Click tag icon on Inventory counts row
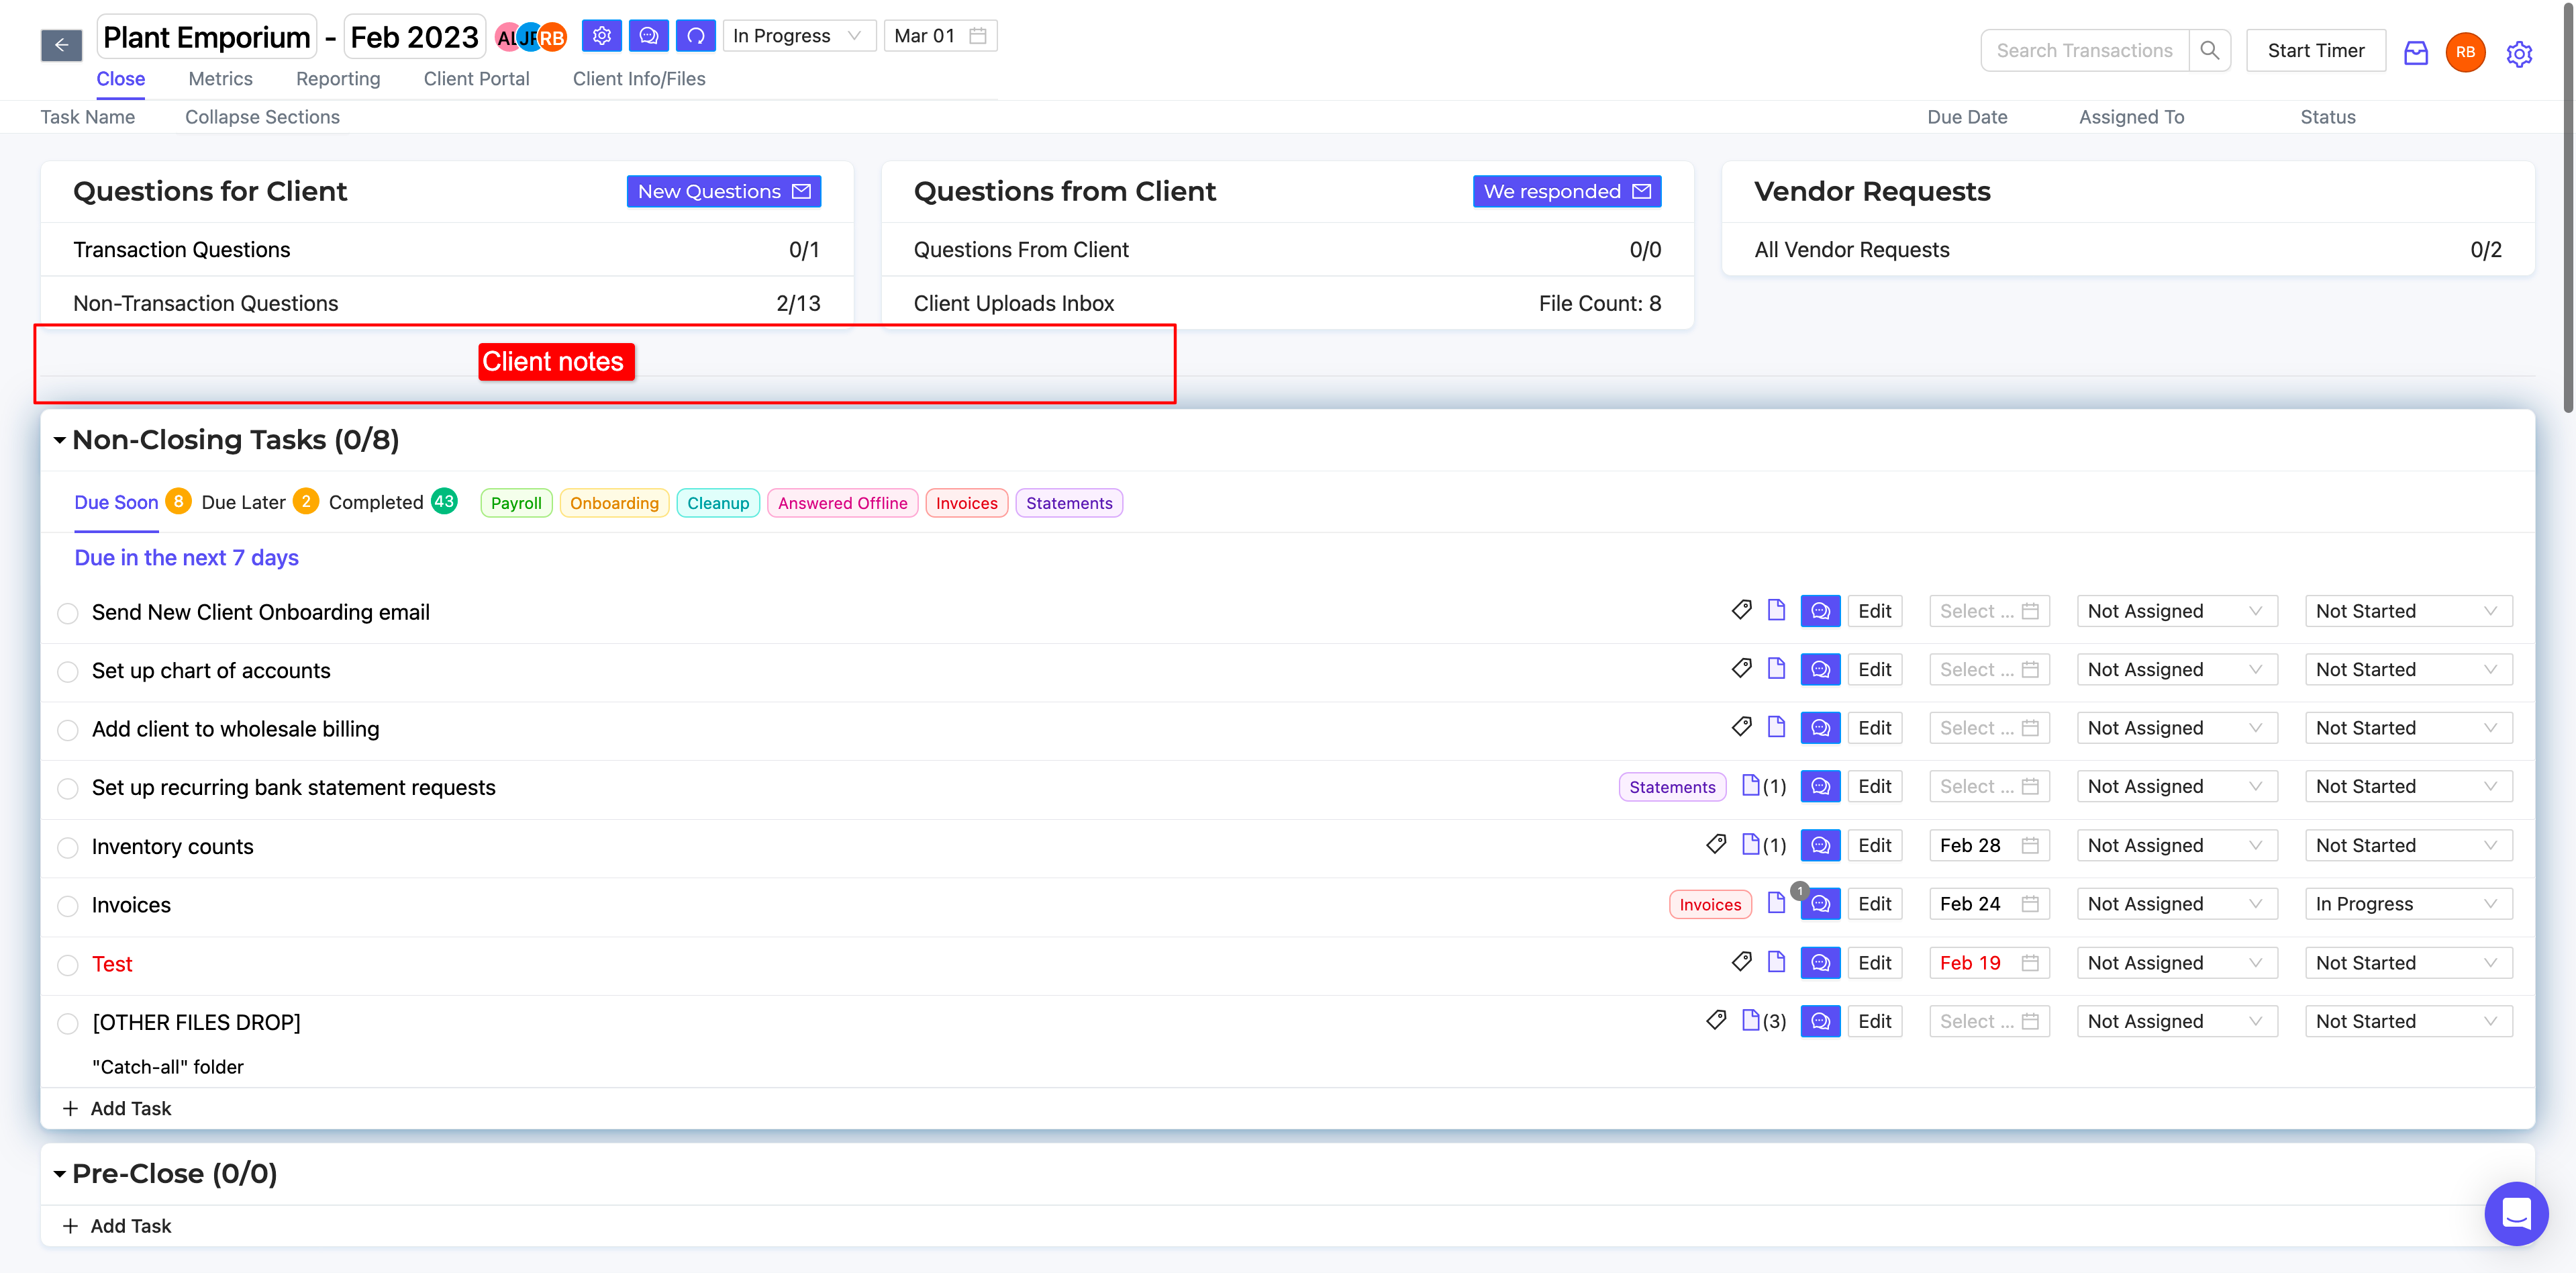The height and width of the screenshot is (1273, 2576). pyautogui.click(x=1716, y=844)
